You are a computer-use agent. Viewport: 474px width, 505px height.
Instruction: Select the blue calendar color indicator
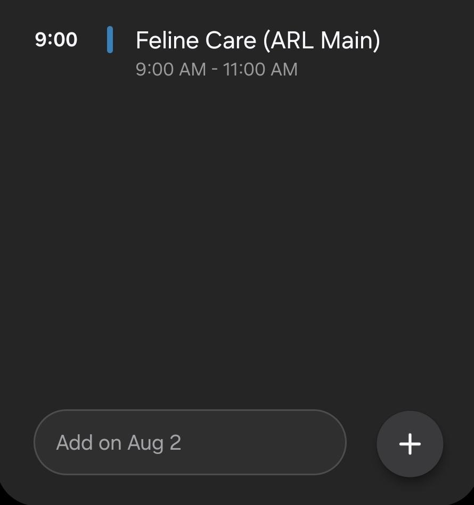[x=110, y=40]
